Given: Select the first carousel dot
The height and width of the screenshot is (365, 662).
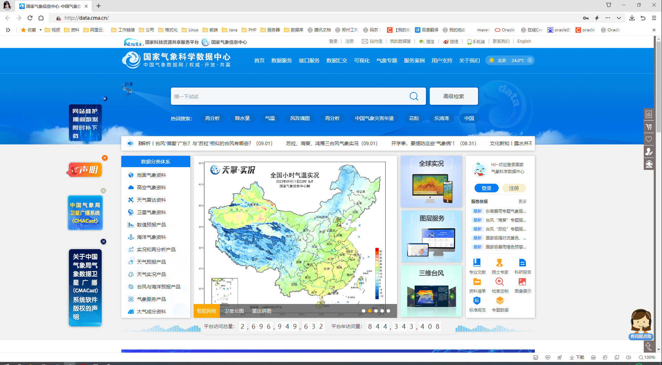Looking at the screenshot, I should [364, 311].
